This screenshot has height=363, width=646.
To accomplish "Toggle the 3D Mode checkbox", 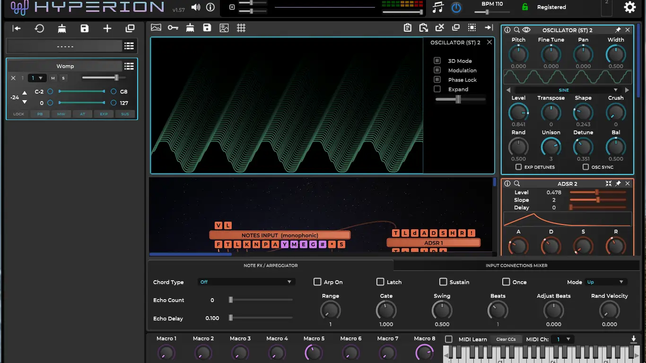I will [x=437, y=61].
